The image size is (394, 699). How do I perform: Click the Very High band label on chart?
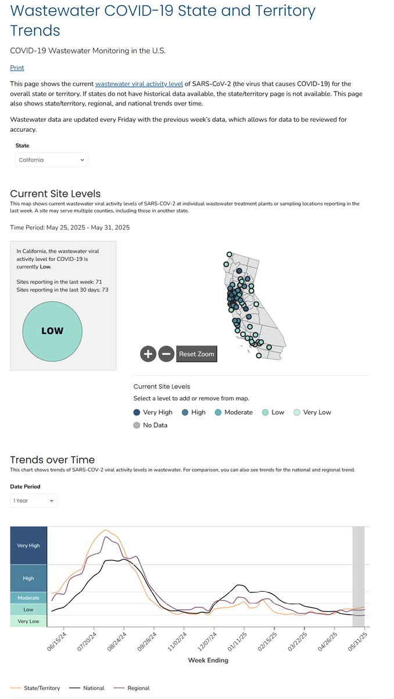coord(28,546)
